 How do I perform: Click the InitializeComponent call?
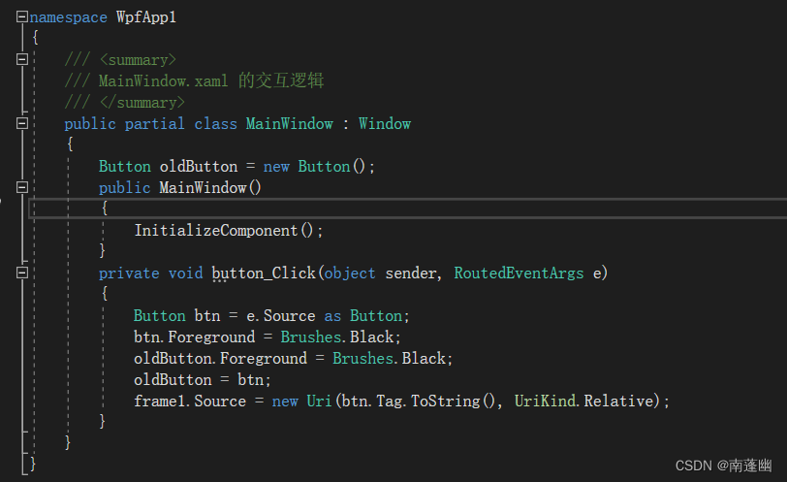tap(216, 231)
